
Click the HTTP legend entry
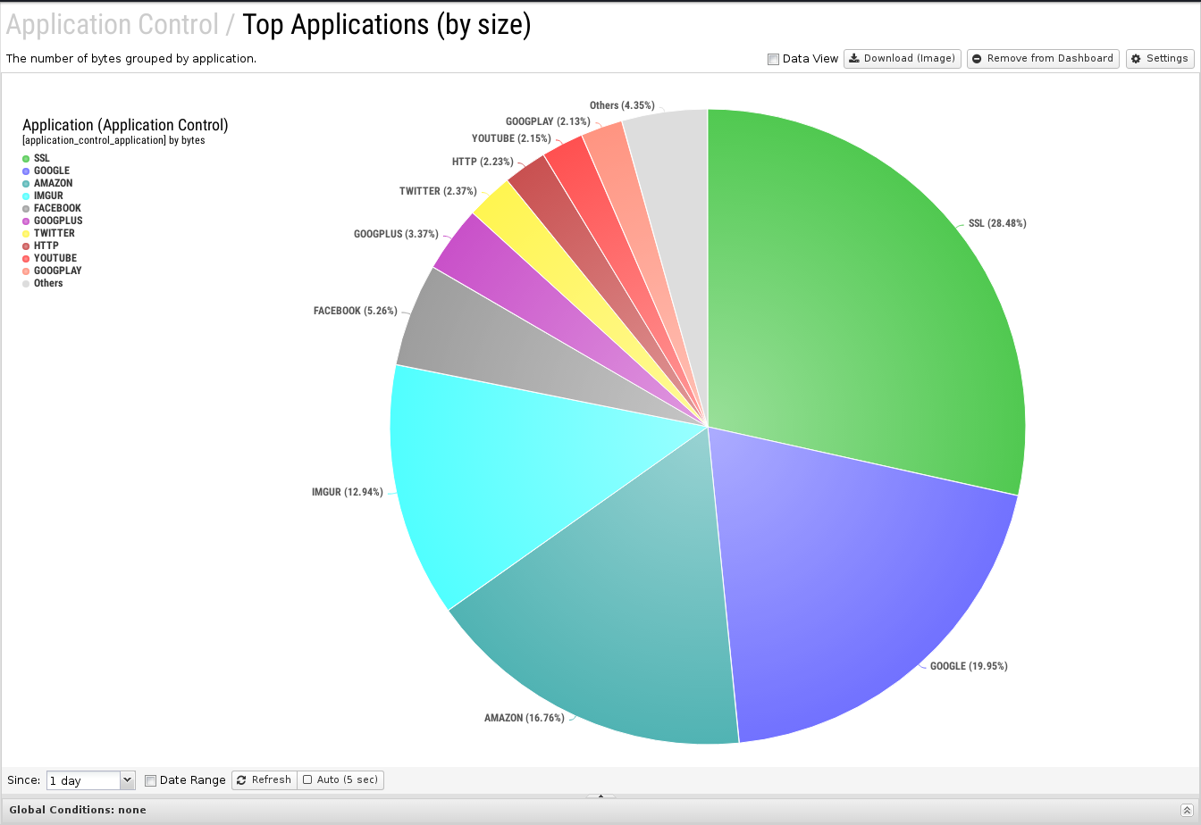click(x=40, y=246)
